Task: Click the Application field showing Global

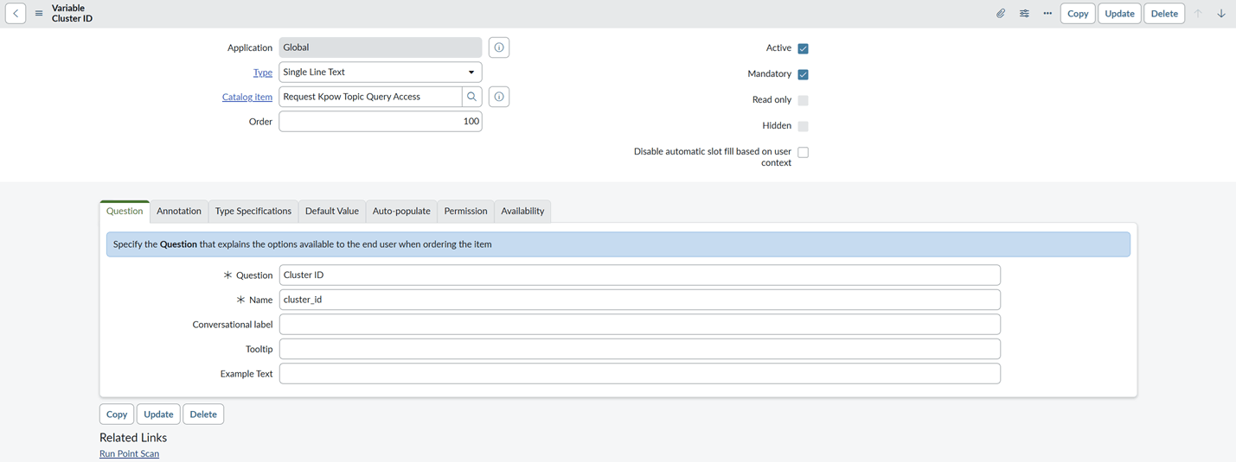Action: 381,47
